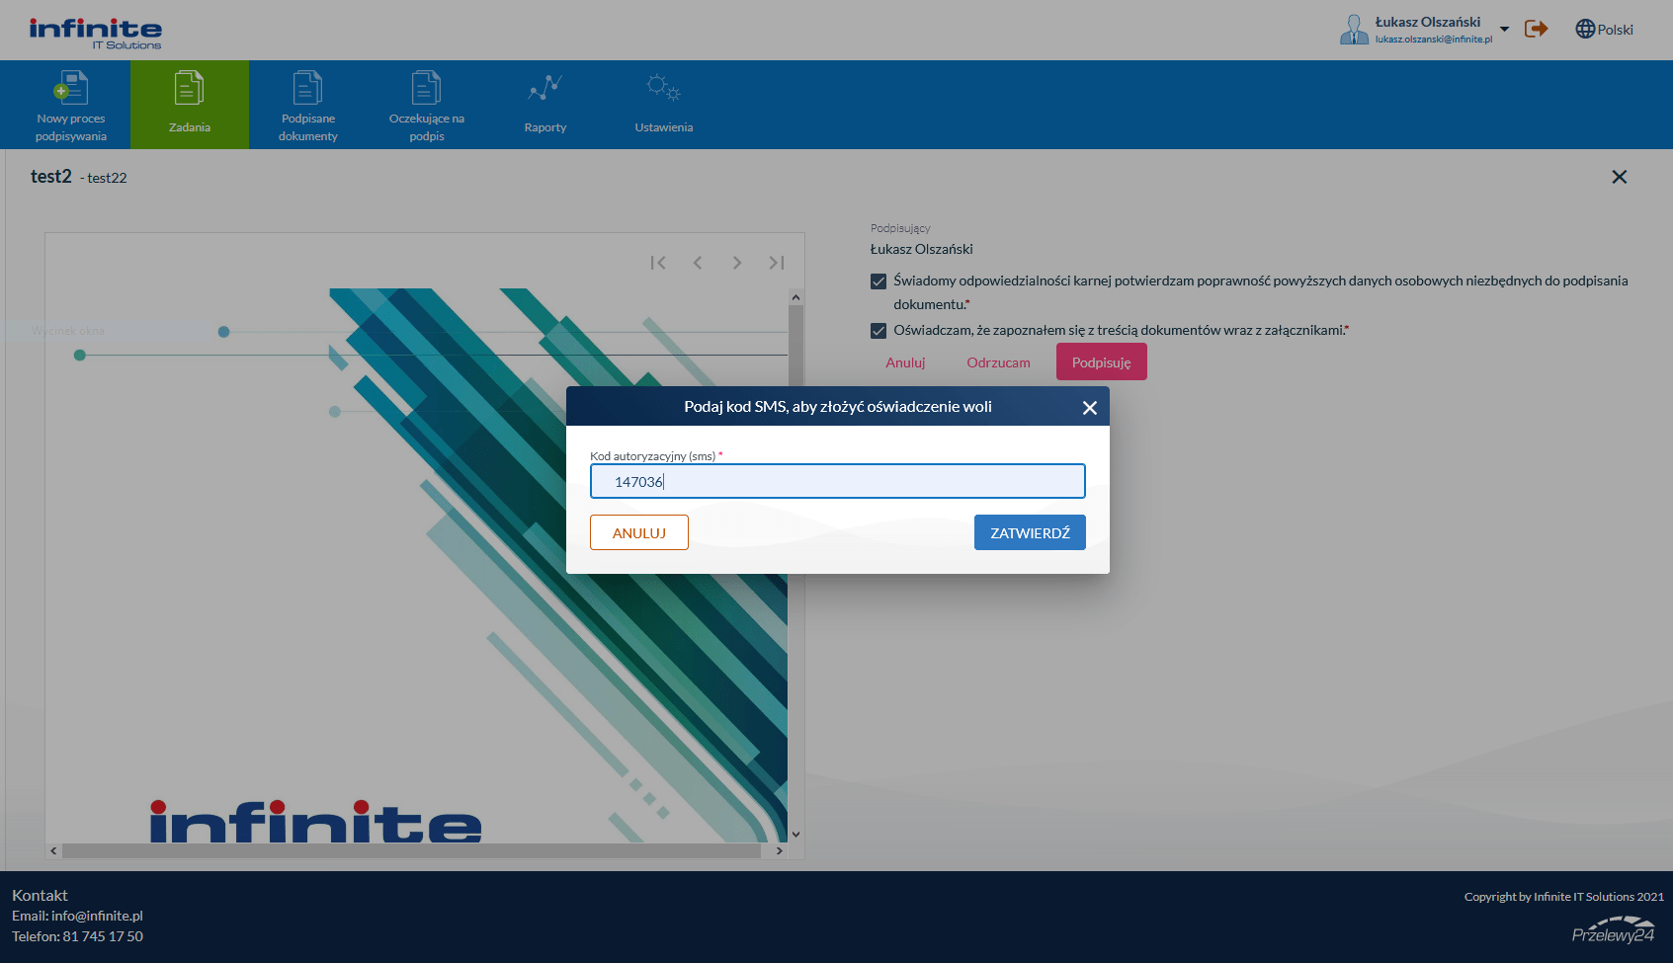Click the user avatar icon
The height and width of the screenshot is (963, 1673).
pyautogui.click(x=1354, y=30)
